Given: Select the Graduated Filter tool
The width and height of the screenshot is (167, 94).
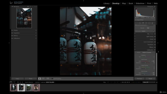Looking at the screenshot, I should [146, 23].
